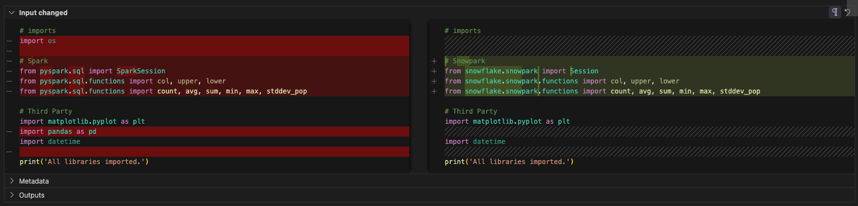Click the print statement in left pane
This screenshot has width=858, height=206.
point(84,162)
